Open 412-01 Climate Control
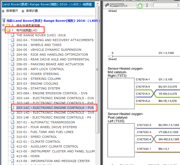180x165 pixels. [x=38, y=142]
